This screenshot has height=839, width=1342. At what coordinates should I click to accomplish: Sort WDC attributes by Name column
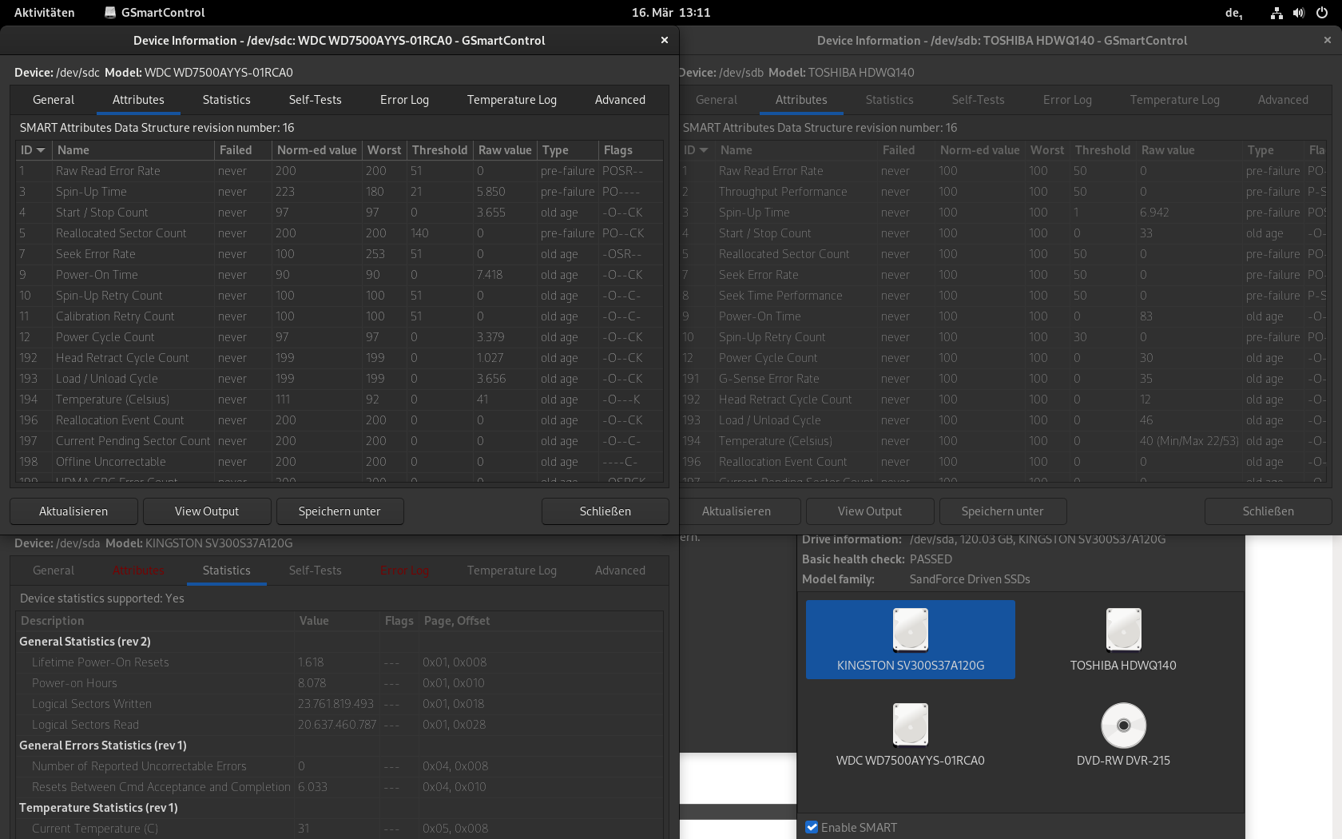[x=133, y=150]
